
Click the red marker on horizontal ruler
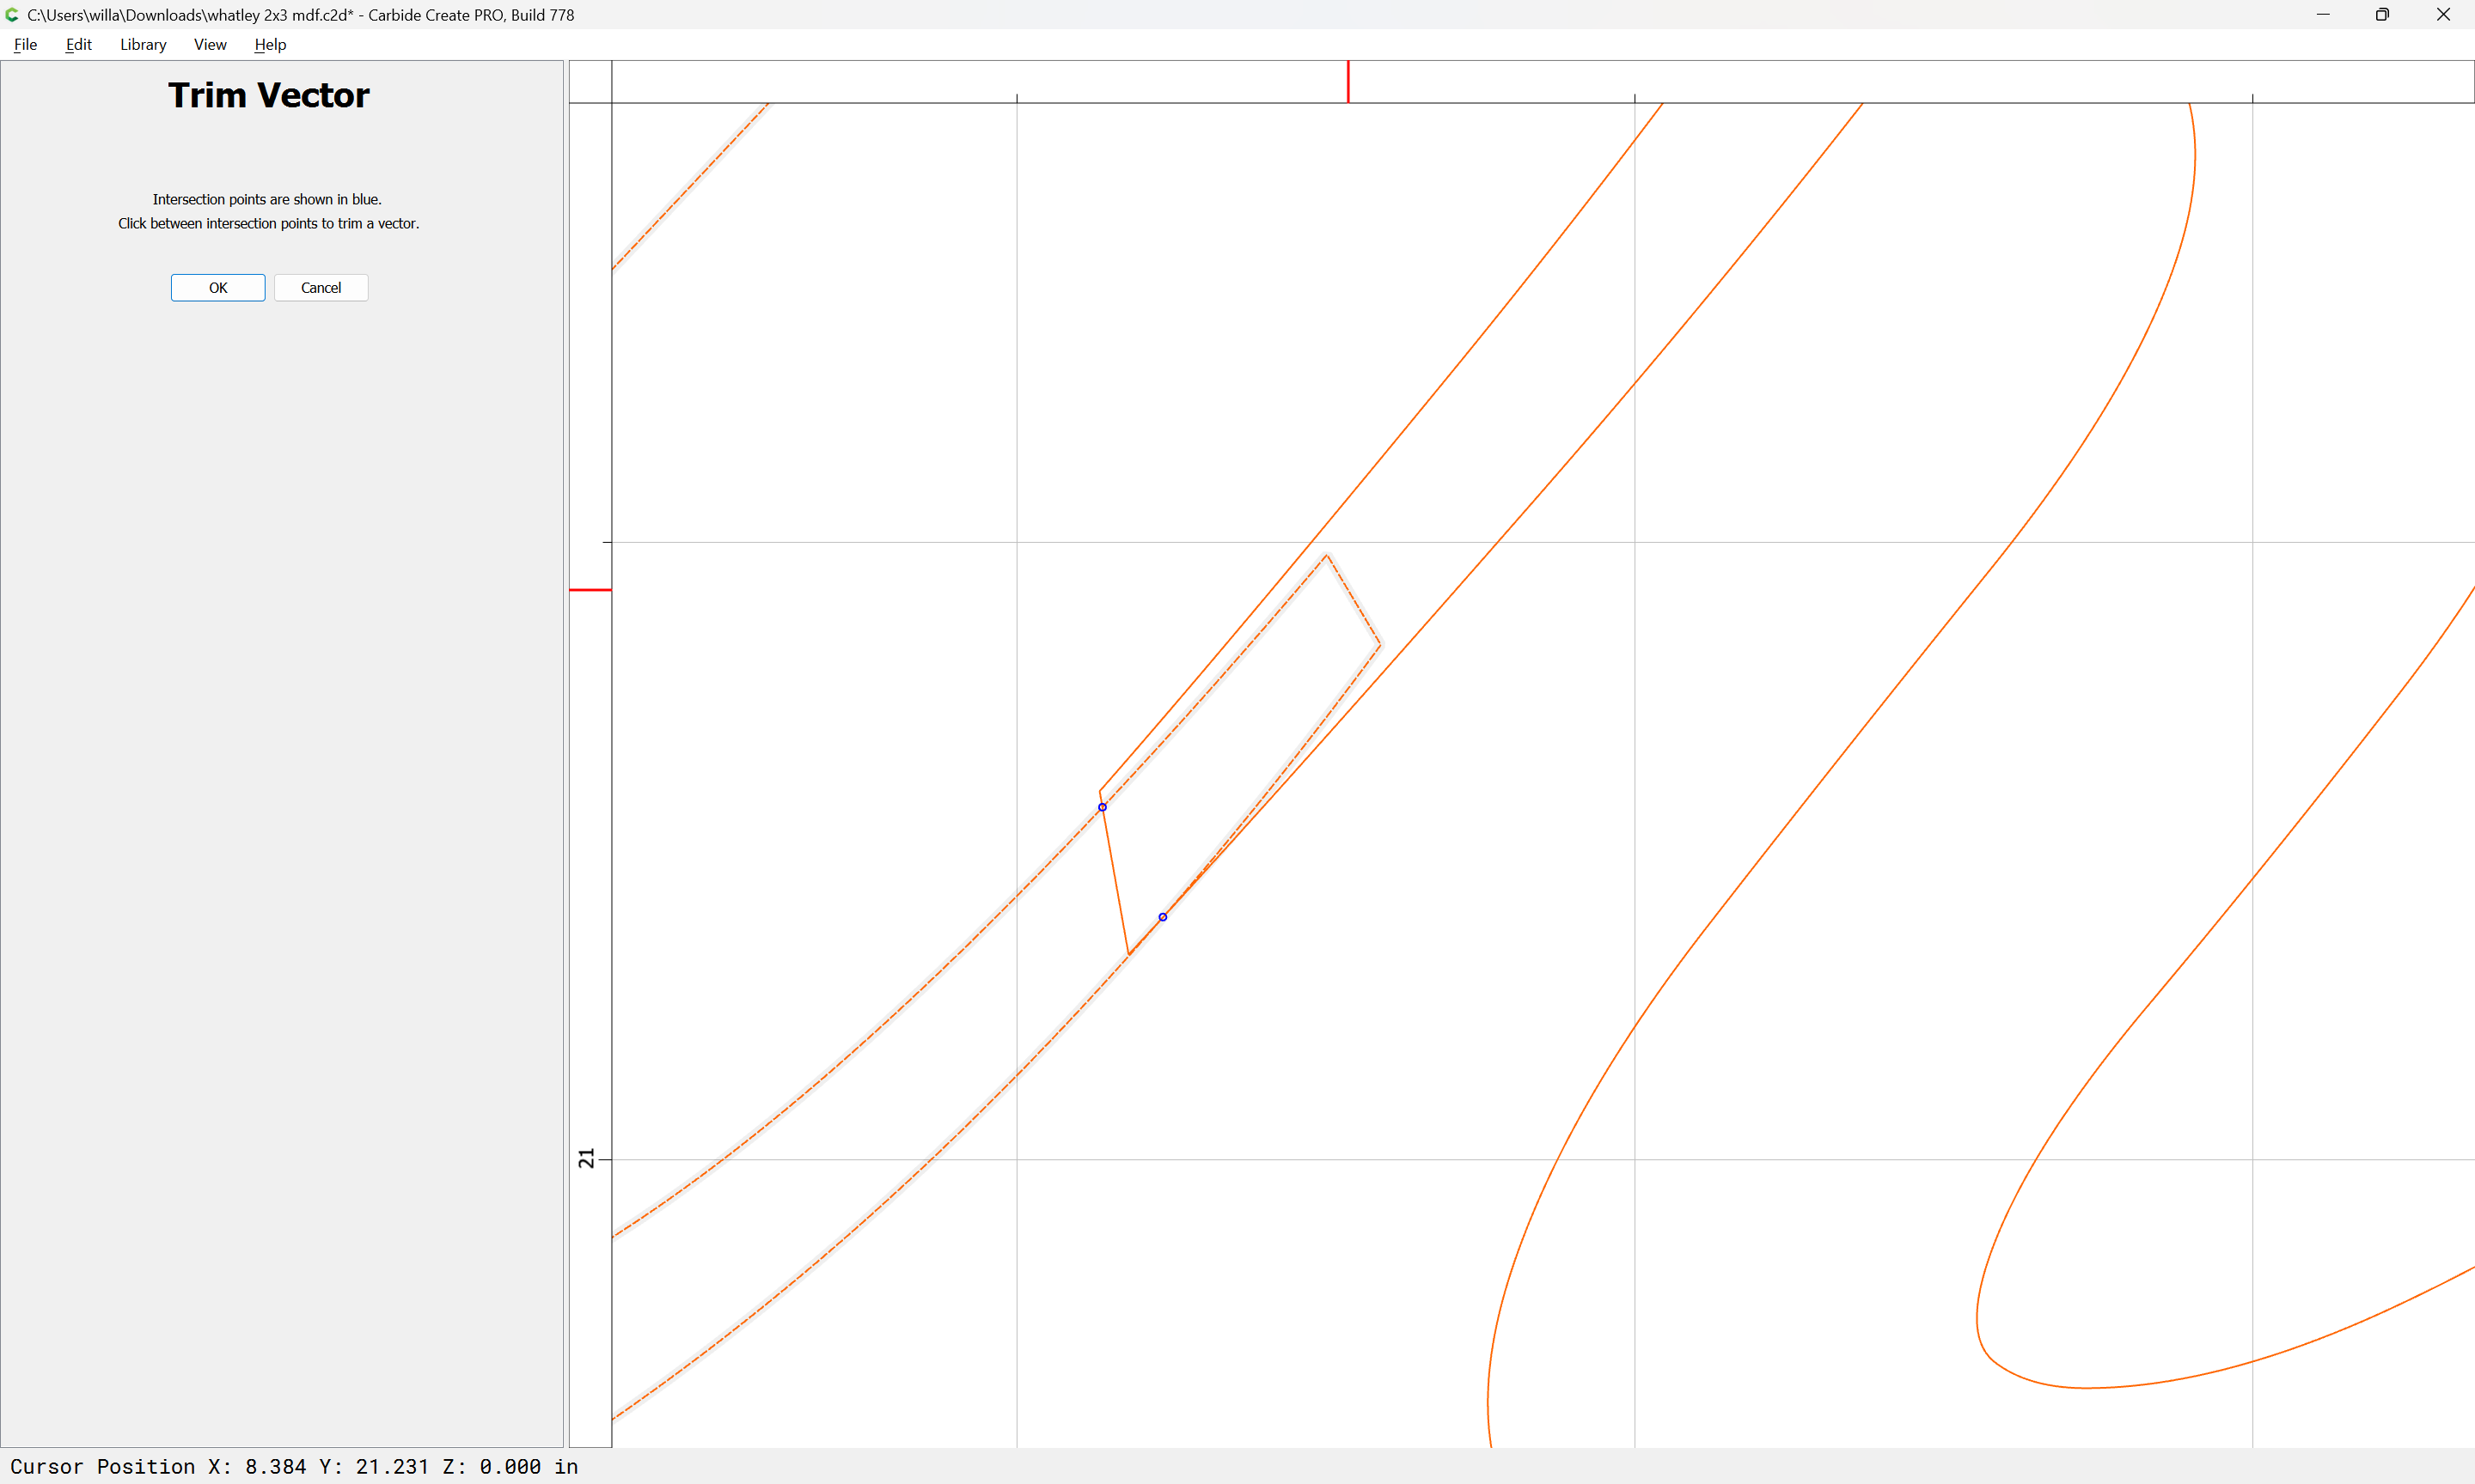click(1347, 81)
